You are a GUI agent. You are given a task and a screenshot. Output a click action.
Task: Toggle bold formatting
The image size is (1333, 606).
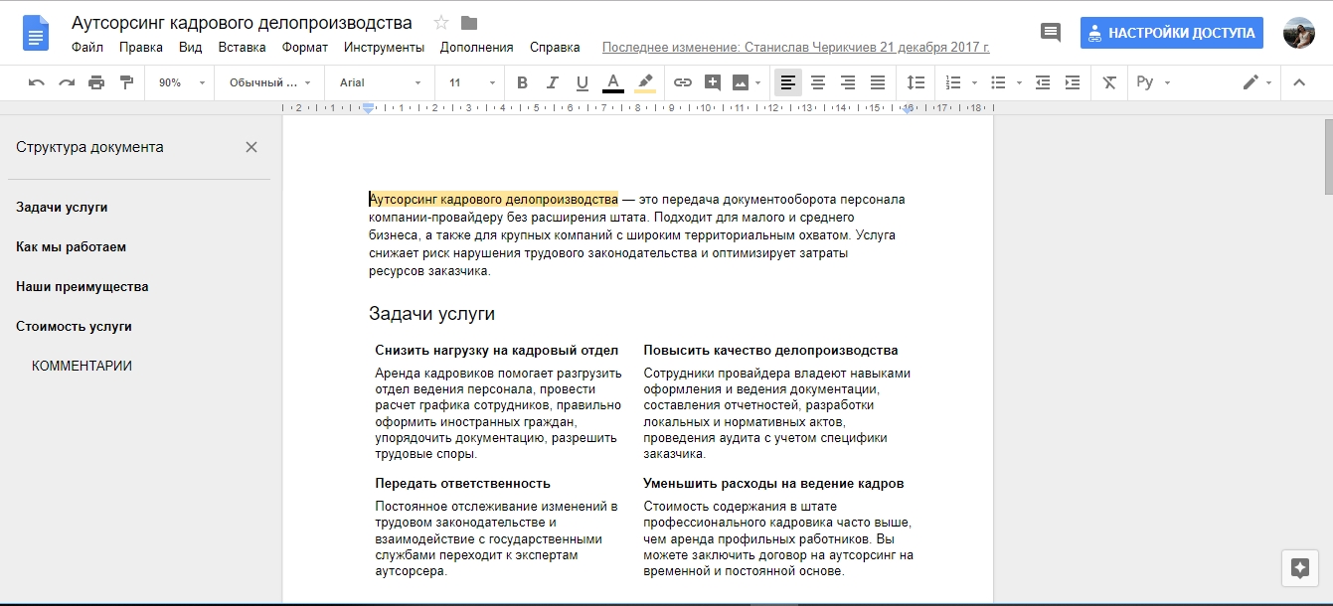(x=523, y=82)
